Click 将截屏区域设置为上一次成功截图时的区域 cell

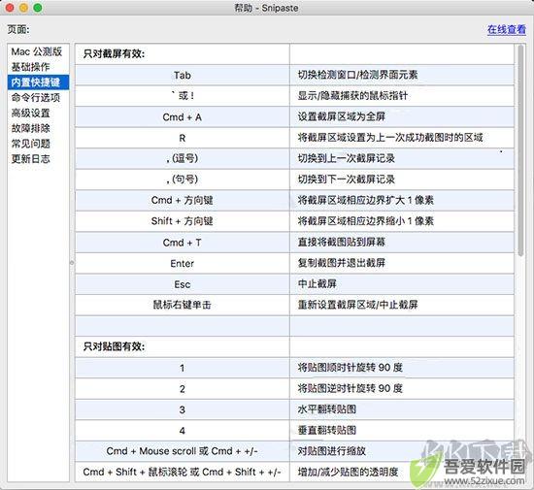point(402,138)
